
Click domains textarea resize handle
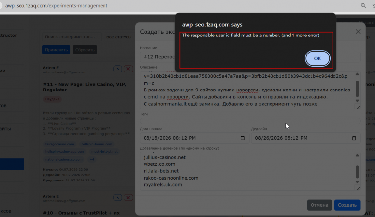tap(358, 189)
